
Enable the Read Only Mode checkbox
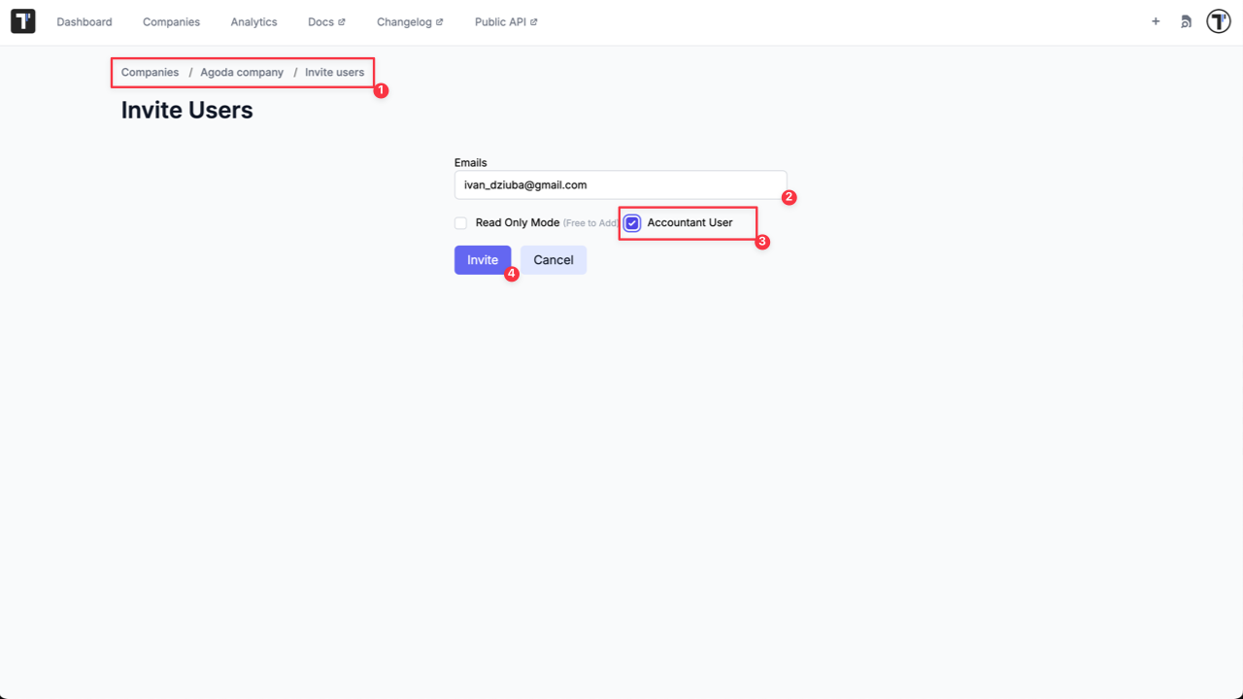point(460,222)
